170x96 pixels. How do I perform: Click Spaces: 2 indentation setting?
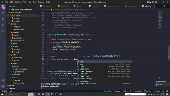point(118,91)
